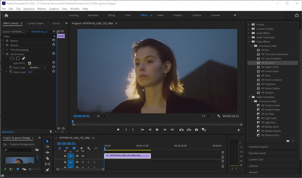
Task: Toggle VR De-Noise effect fx on/off
Action: (x=7, y=54)
